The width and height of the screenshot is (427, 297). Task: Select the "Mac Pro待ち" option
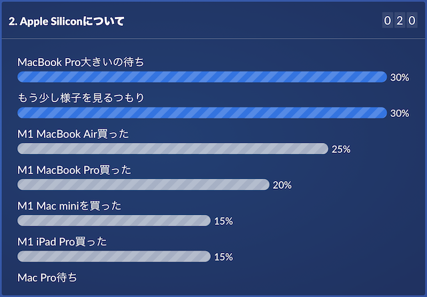point(47,277)
